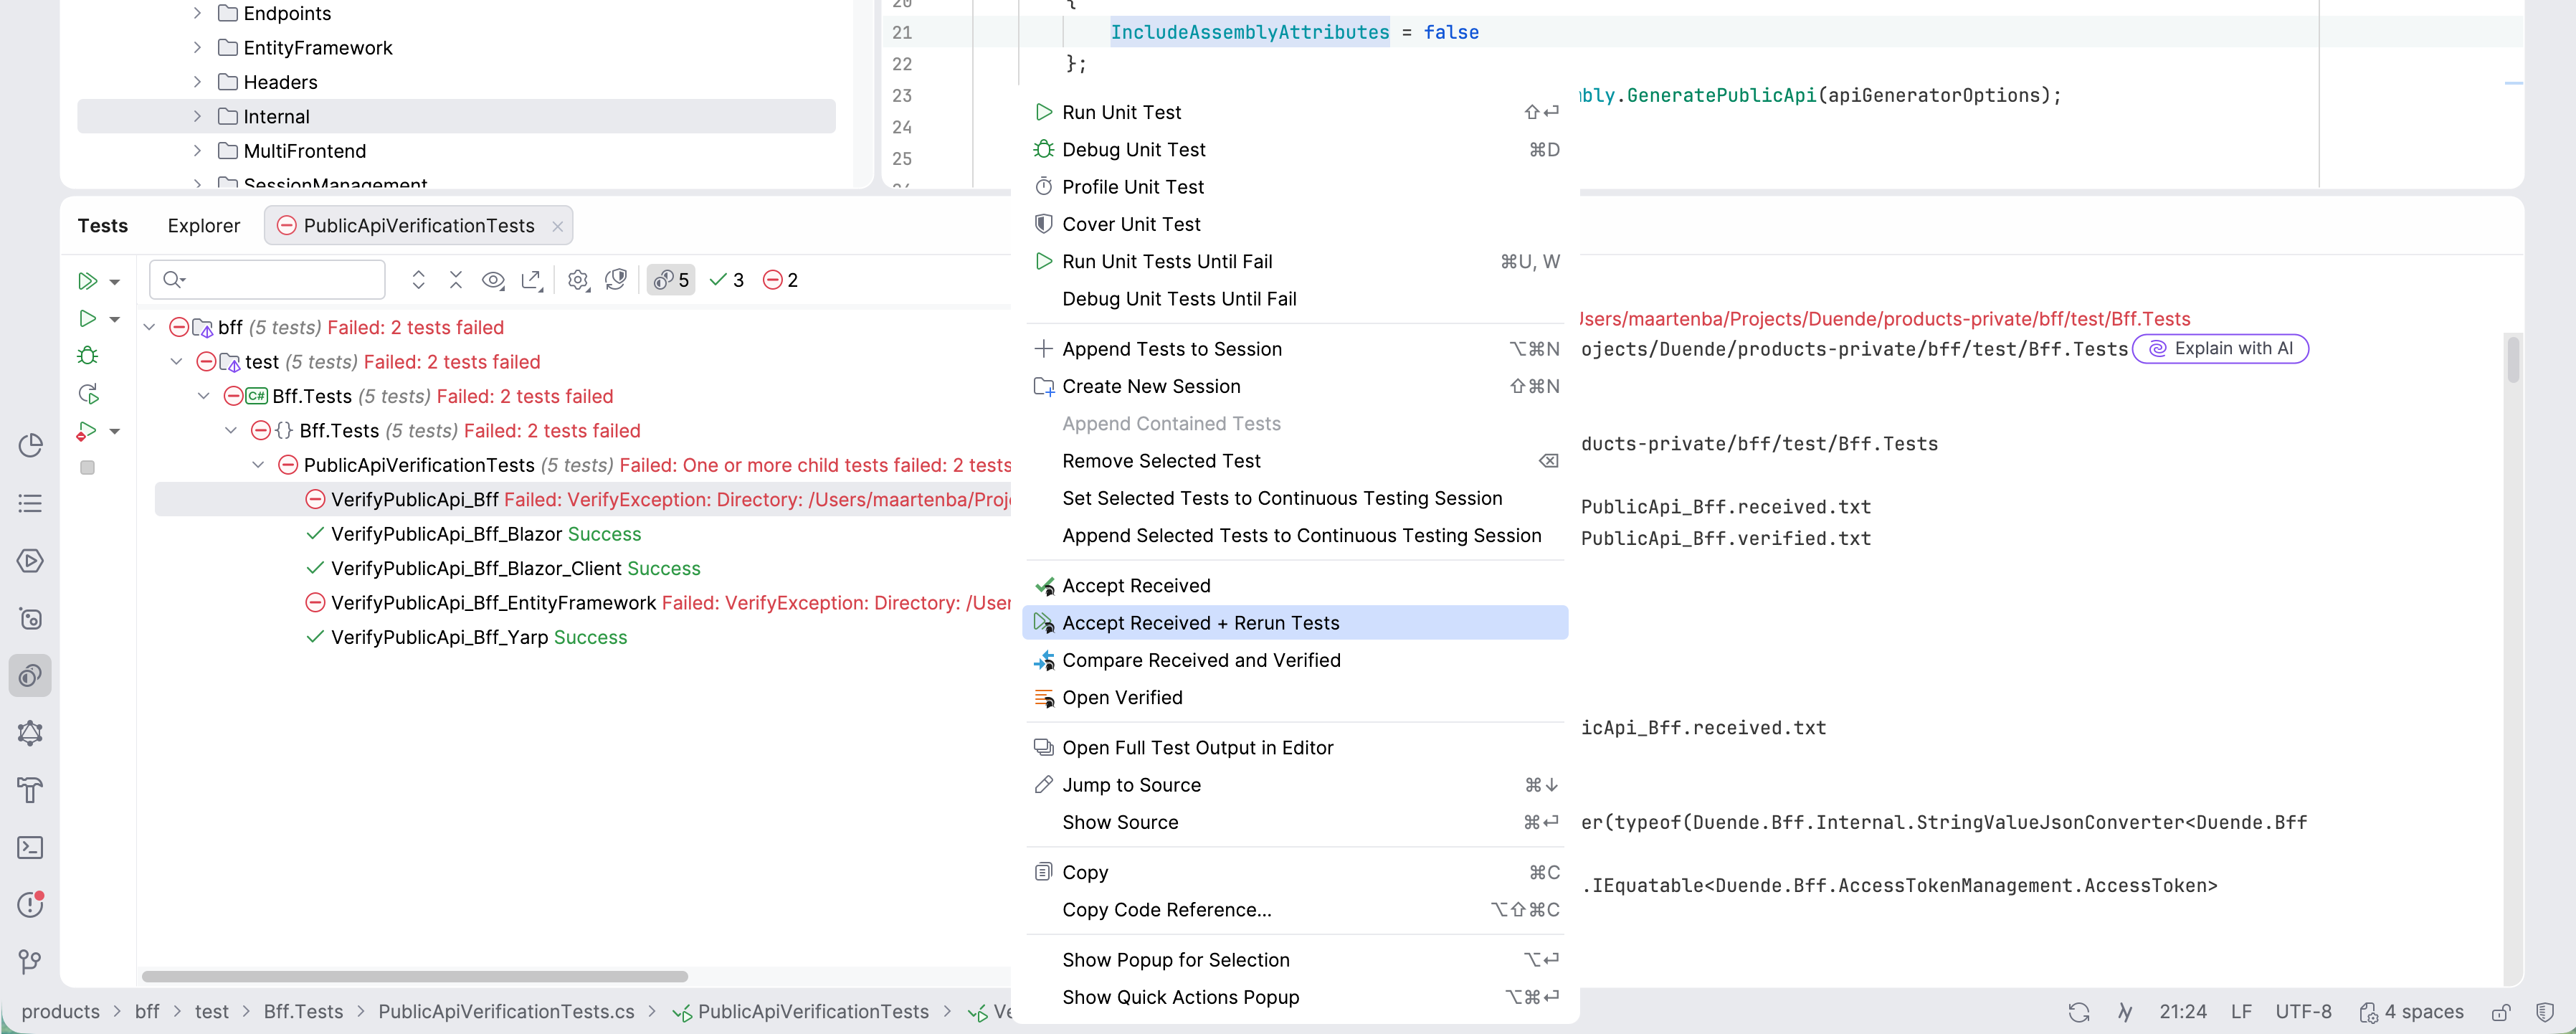Open Bff.Tests in the breadcrumb bar
The width and height of the screenshot is (2576, 1034).
tap(304, 1011)
